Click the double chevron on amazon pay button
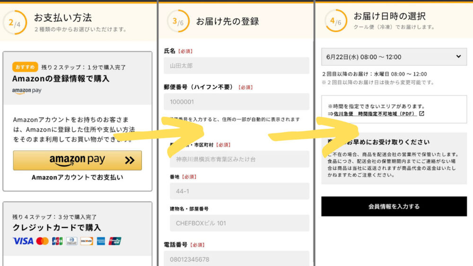Viewport: 473px width, 266px height. (x=130, y=160)
